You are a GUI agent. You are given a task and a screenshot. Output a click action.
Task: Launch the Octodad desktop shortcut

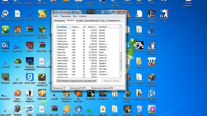coord(66,110)
